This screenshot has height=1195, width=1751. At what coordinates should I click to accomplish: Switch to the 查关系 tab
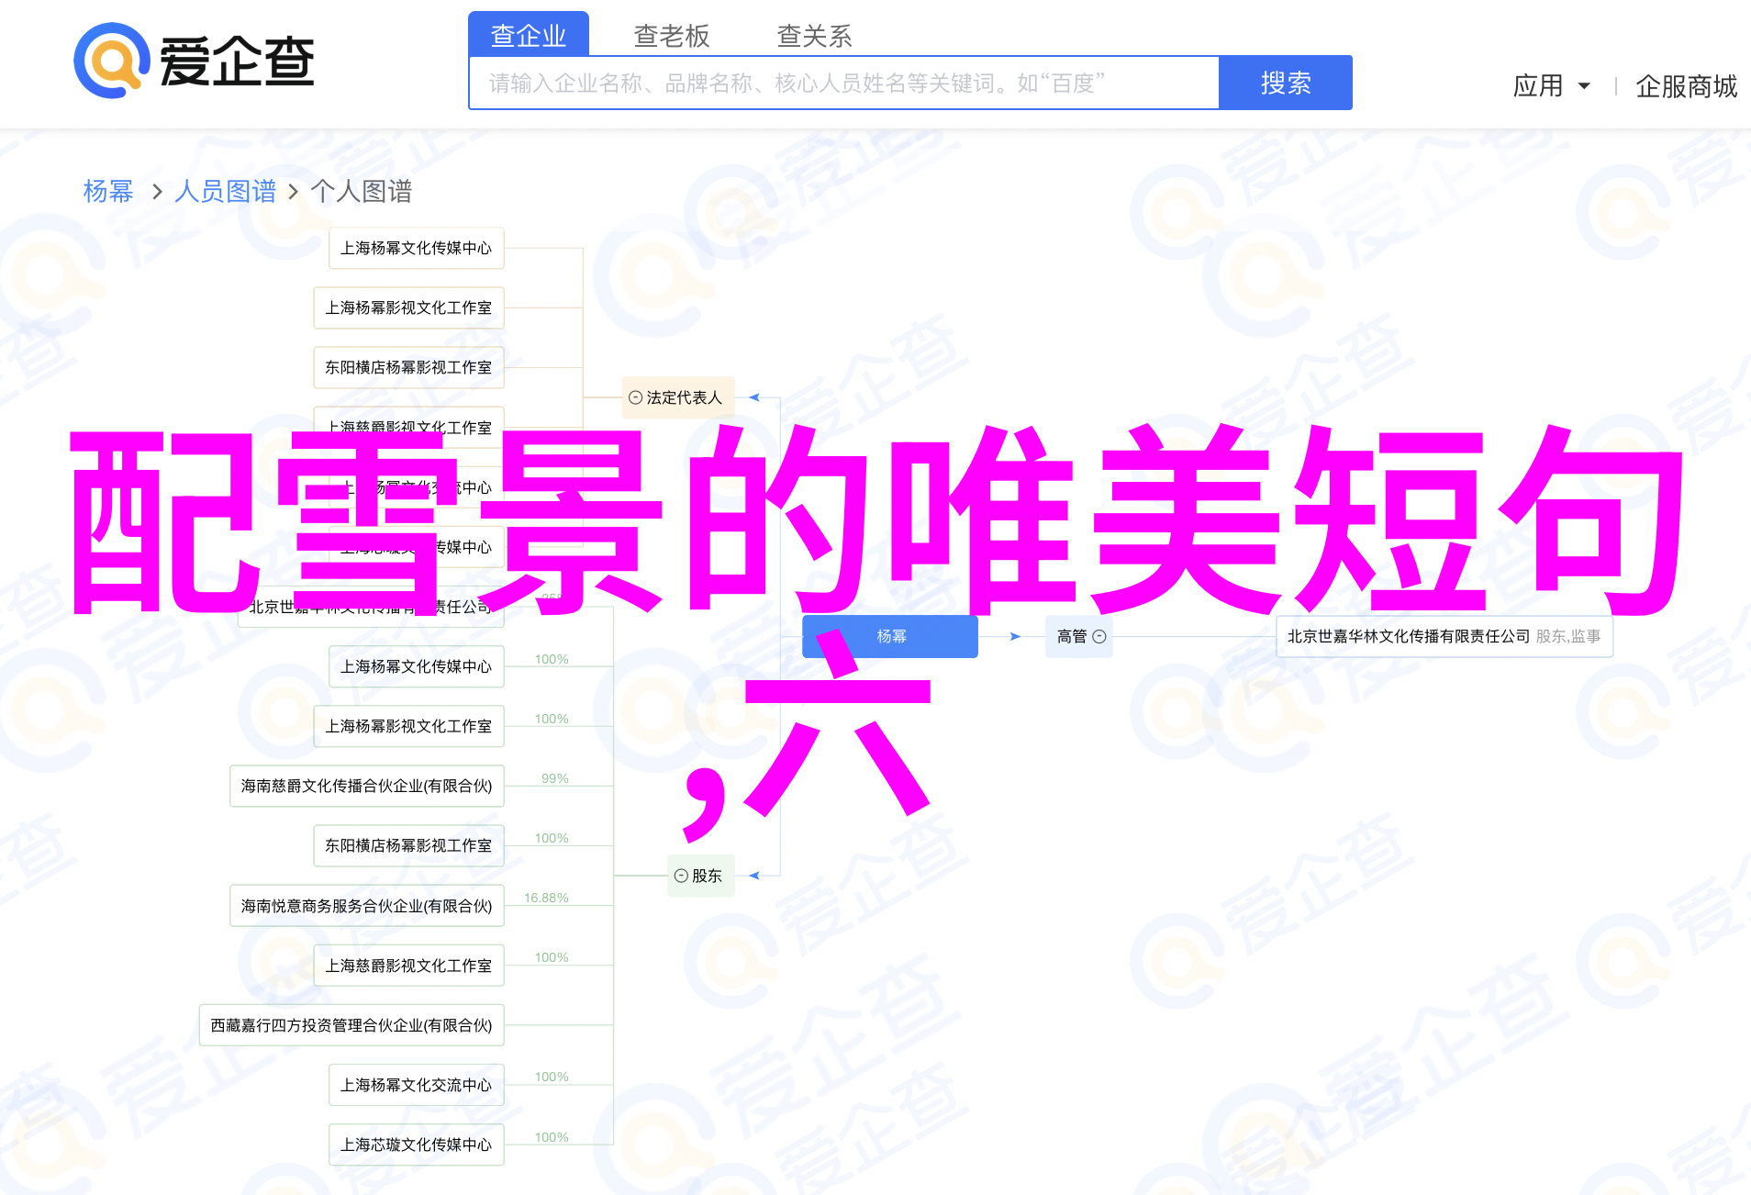pyautogui.click(x=815, y=35)
